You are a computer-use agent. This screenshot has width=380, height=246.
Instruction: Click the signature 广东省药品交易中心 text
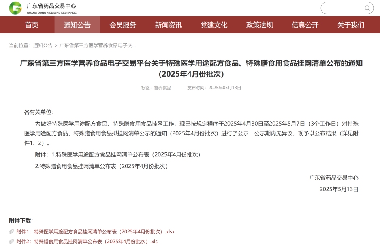334,178
